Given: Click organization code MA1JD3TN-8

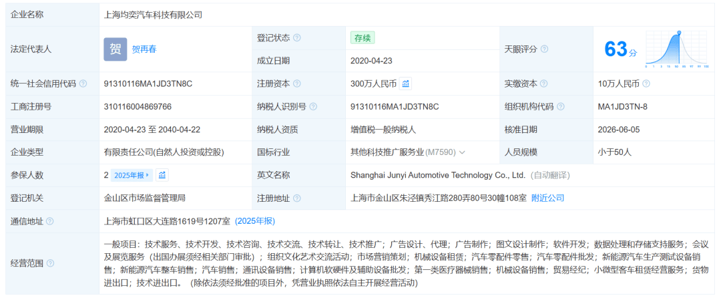Looking at the screenshot, I should coord(623,107).
